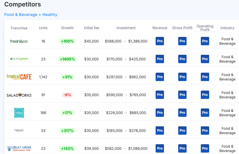Open the Nekter Juice Bar logo
Viewport: 239px width, 154px height.
(x=19, y=113)
